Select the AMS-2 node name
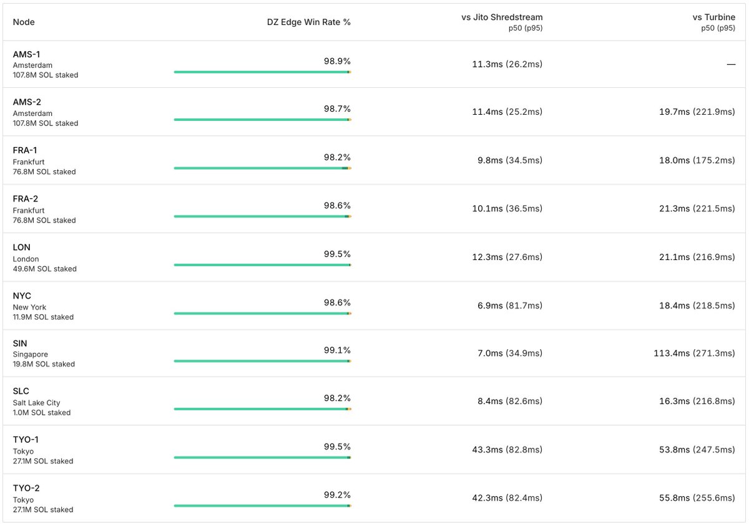The width and height of the screenshot is (749, 525). point(27,102)
